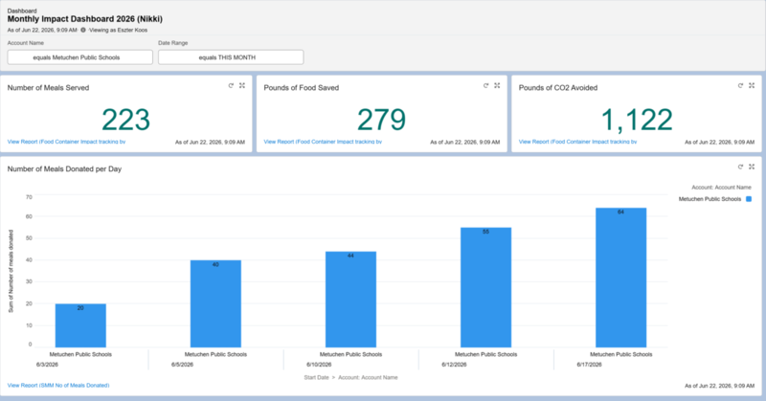766x401 pixels.
Task: Select the 6/17/2026 bar showing 64
Action: tap(620, 278)
